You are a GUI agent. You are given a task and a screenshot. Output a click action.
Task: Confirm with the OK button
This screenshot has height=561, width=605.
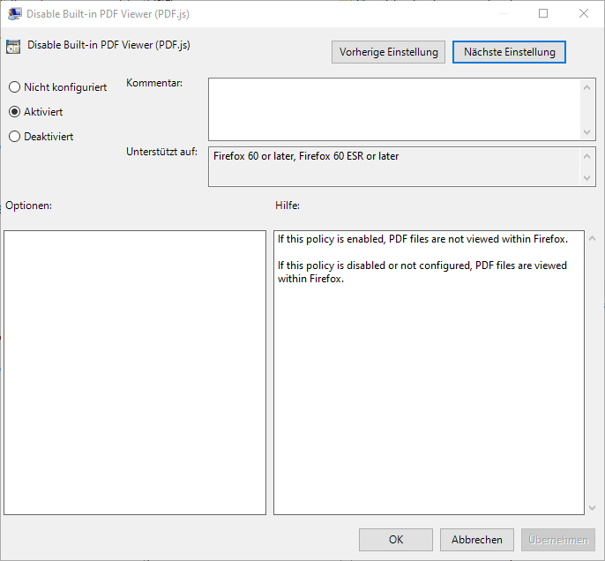396,540
